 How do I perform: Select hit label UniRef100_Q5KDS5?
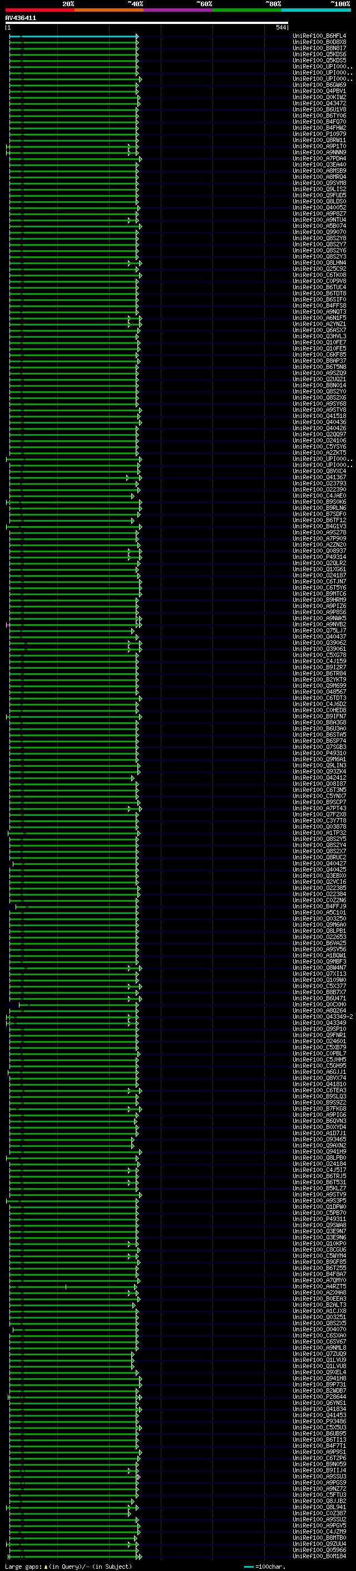pos(319,60)
